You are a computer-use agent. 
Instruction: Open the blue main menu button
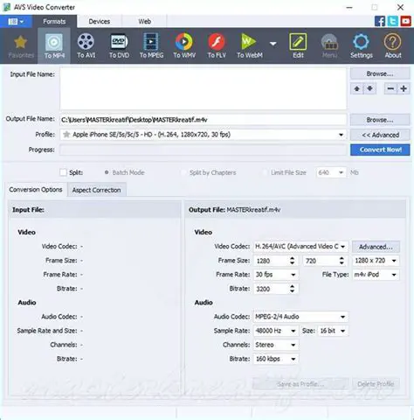[16, 21]
